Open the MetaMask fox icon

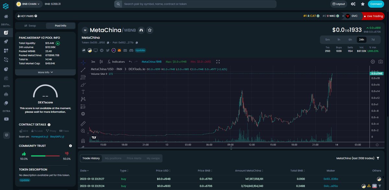(119, 50)
